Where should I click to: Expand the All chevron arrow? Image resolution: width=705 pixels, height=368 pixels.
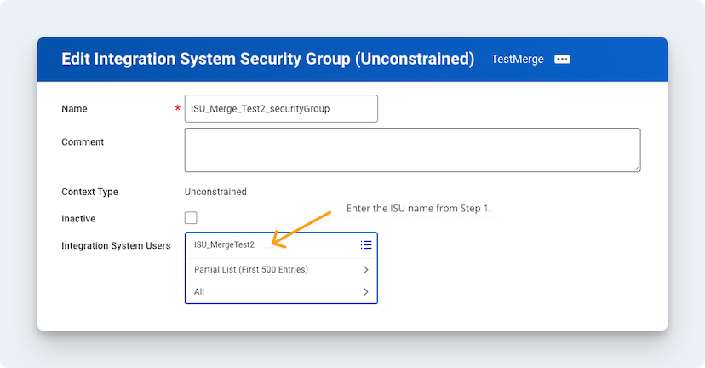coord(365,292)
